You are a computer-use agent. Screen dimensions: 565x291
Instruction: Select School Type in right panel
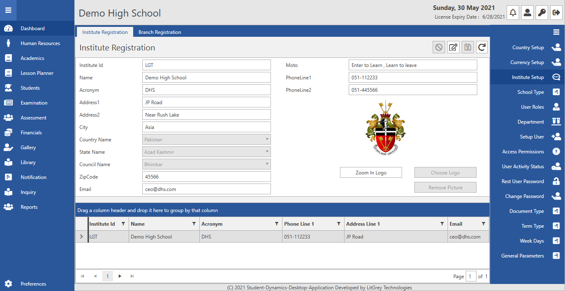(531, 92)
